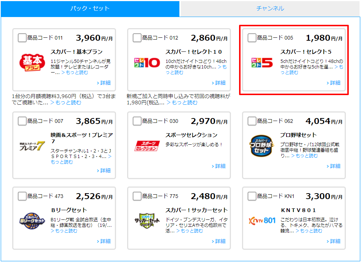361x262 pixels.
Task: Click the 2,970円/月 price
Action: 209,121
